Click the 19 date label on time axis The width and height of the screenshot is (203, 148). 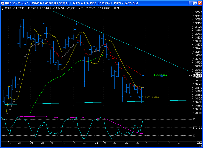coord(10,143)
